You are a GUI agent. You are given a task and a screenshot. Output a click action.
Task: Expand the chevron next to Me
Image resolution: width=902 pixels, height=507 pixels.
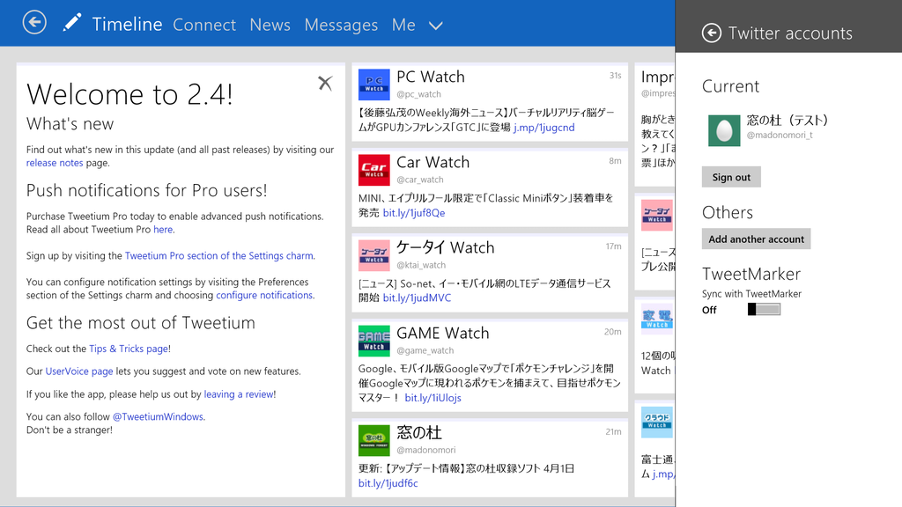[x=435, y=26]
